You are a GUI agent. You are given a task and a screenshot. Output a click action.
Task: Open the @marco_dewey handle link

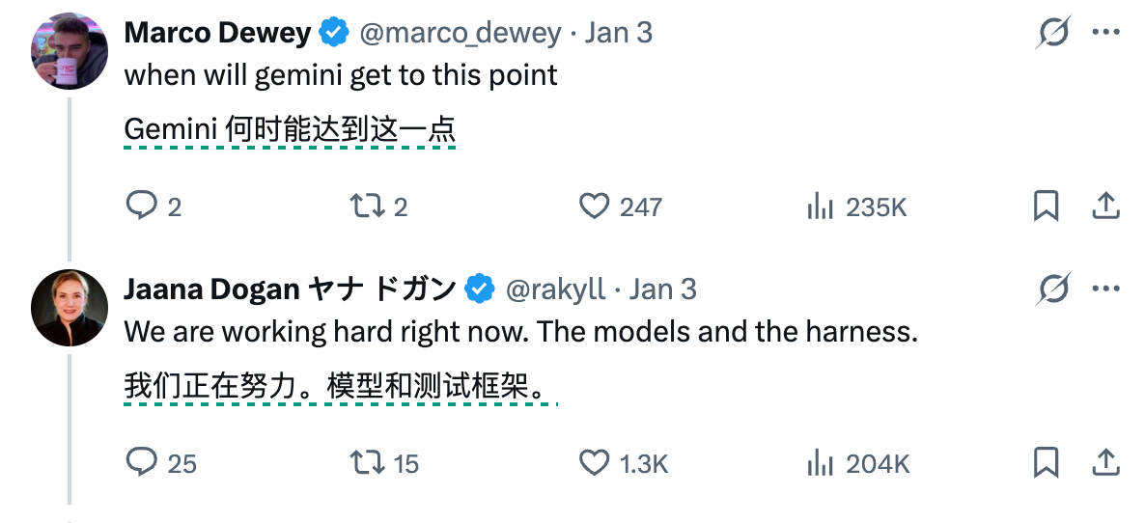[460, 34]
